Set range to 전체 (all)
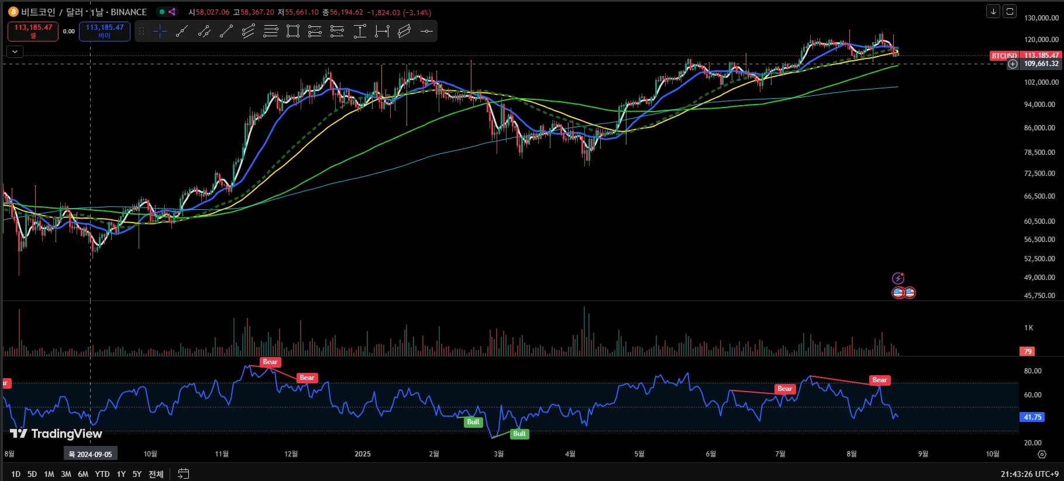This screenshot has width=1064, height=481. 156,474
